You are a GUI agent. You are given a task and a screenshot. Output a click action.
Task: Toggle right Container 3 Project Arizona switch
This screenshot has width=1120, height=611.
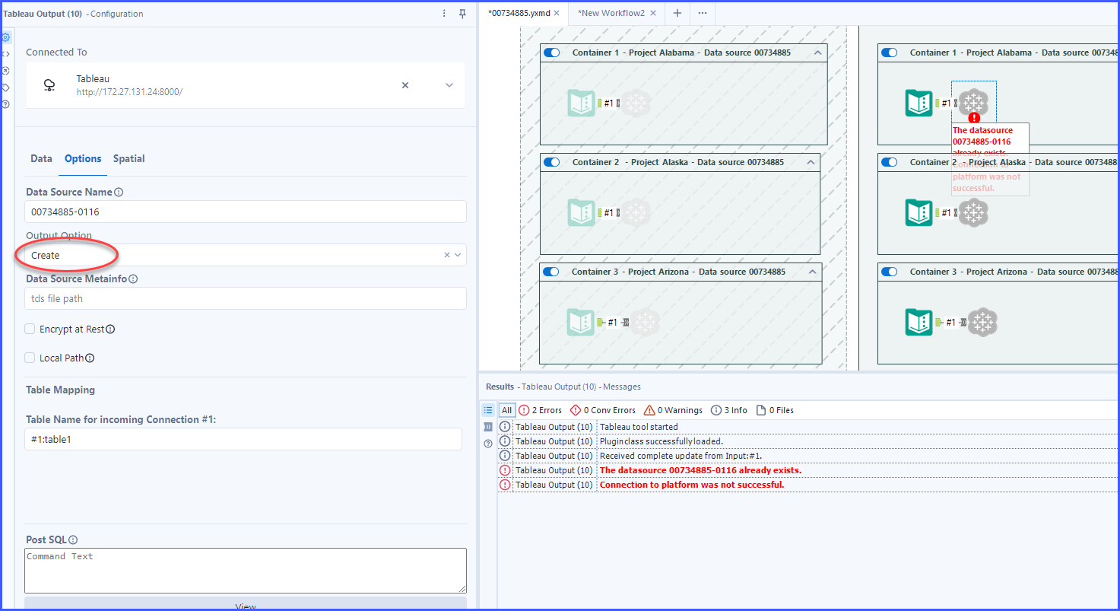[890, 272]
